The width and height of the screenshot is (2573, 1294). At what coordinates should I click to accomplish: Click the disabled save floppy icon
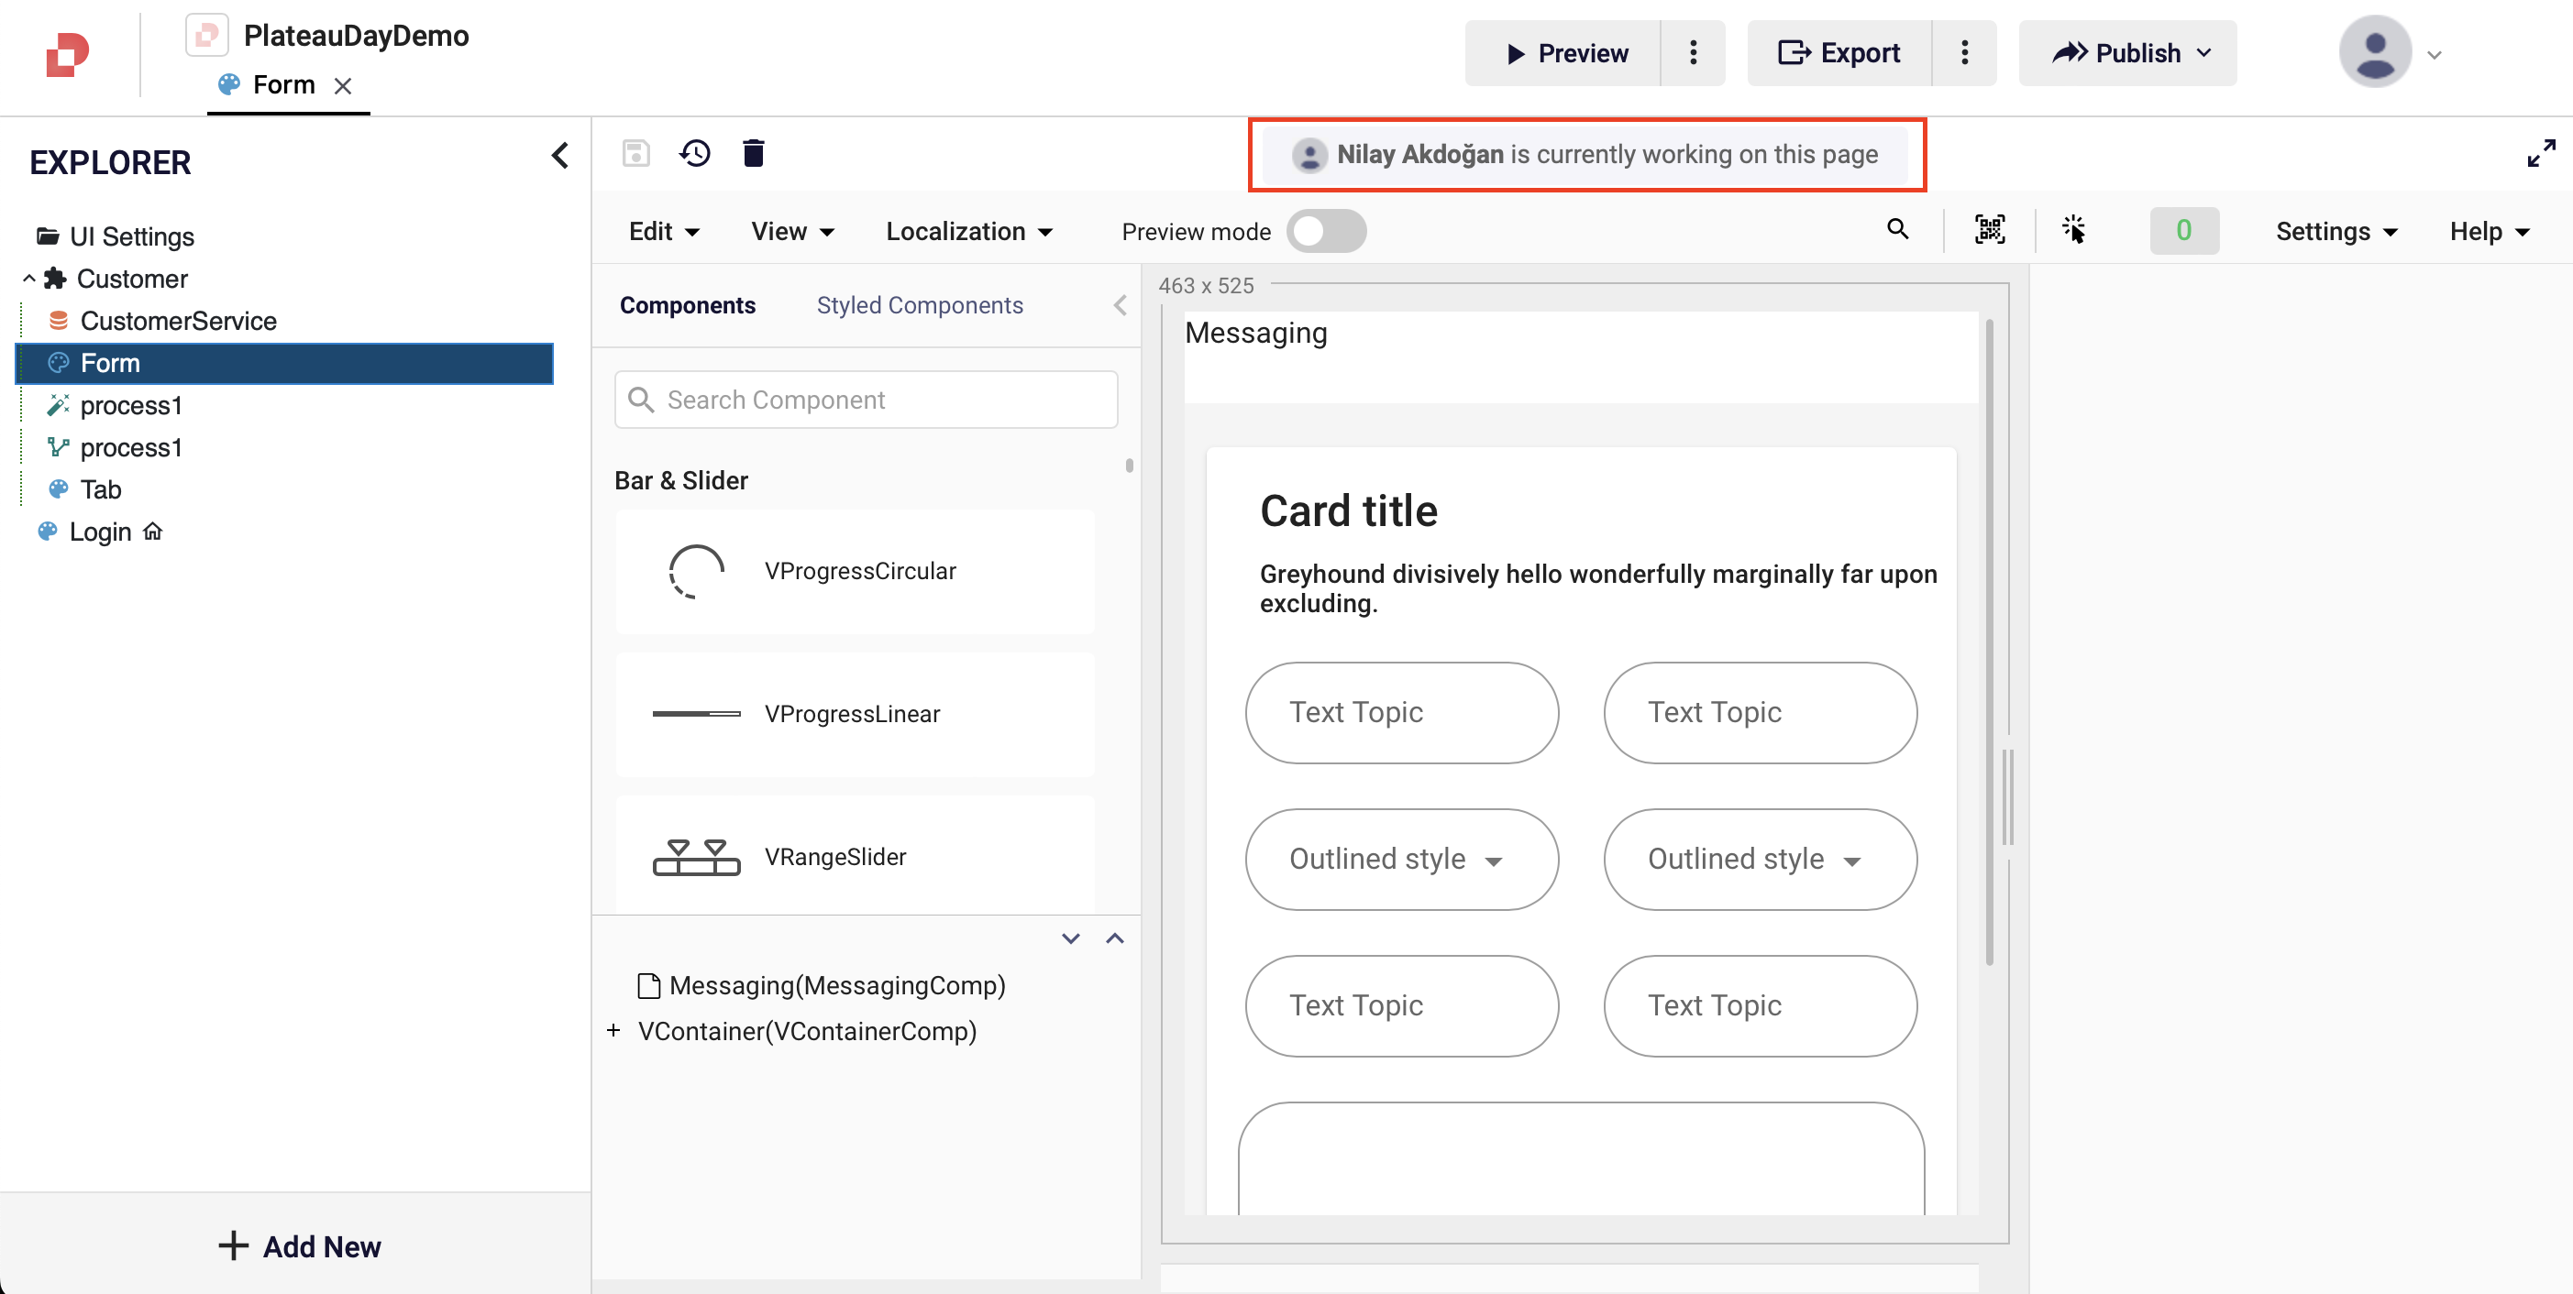(x=636, y=154)
